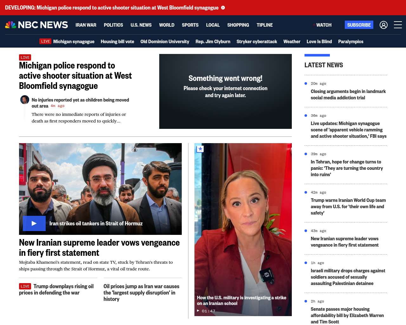Click the star save icon on video
The height and width of the screenshot is (325, 406).
[200, 149]
